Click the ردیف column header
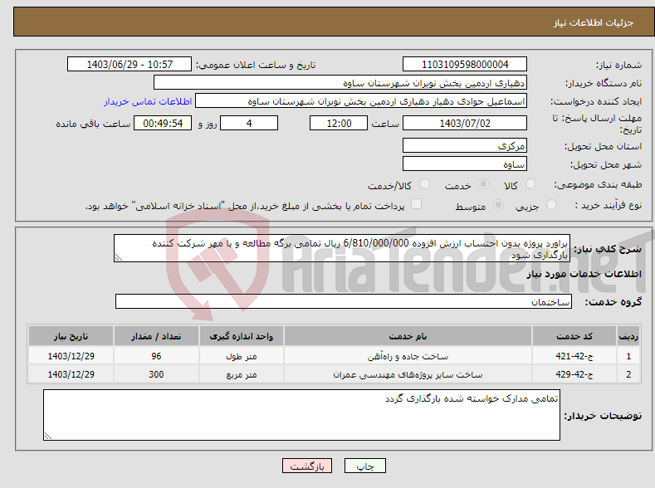The width and height of the screenshot is (655, 488). 628,336
